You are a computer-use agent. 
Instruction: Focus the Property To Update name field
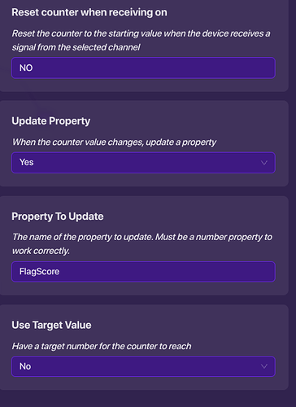point(143,272)
